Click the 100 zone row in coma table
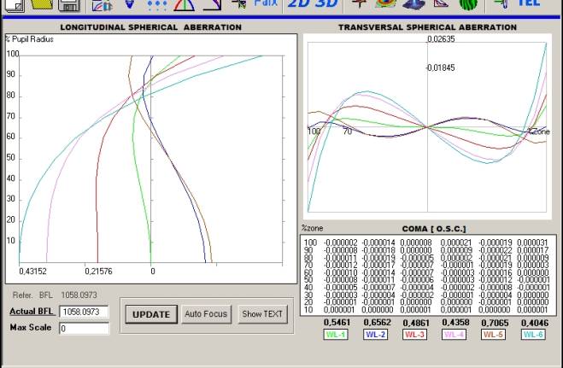Image resolution: width=563 pixels, height=368 pixels. coord(426,242)
